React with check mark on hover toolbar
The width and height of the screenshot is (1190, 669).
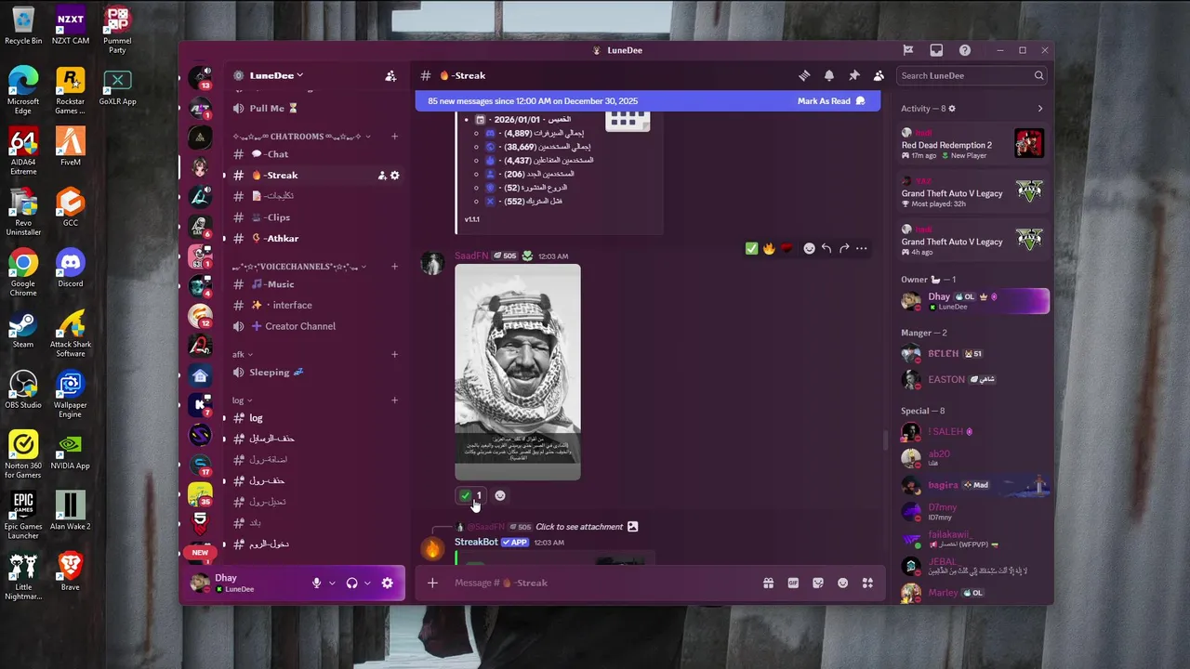pyautogui.click(x=751, y=248)
